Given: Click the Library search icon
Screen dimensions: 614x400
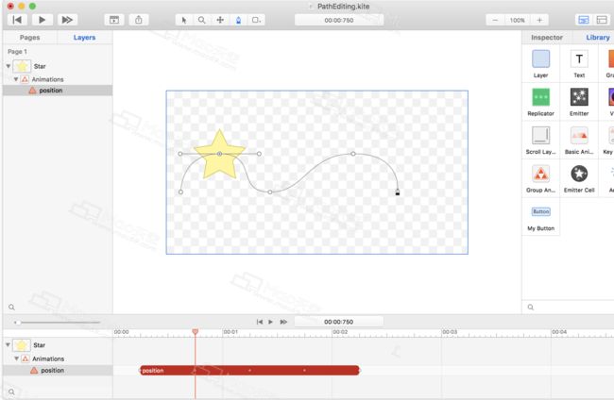Looking at the screenshot, I should click(x=531, y=307).
